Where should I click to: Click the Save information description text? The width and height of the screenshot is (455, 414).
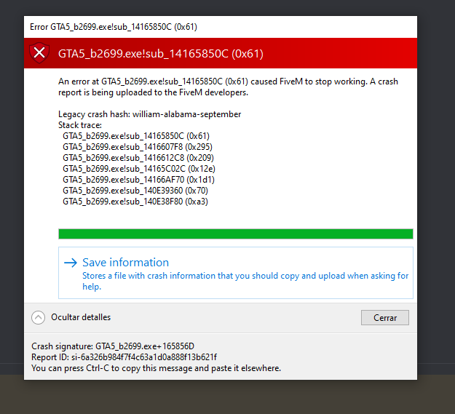pos(245,281)
